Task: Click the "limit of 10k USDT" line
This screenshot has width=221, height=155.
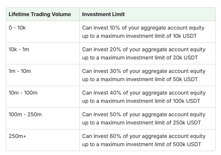Action: pos(139,36)
